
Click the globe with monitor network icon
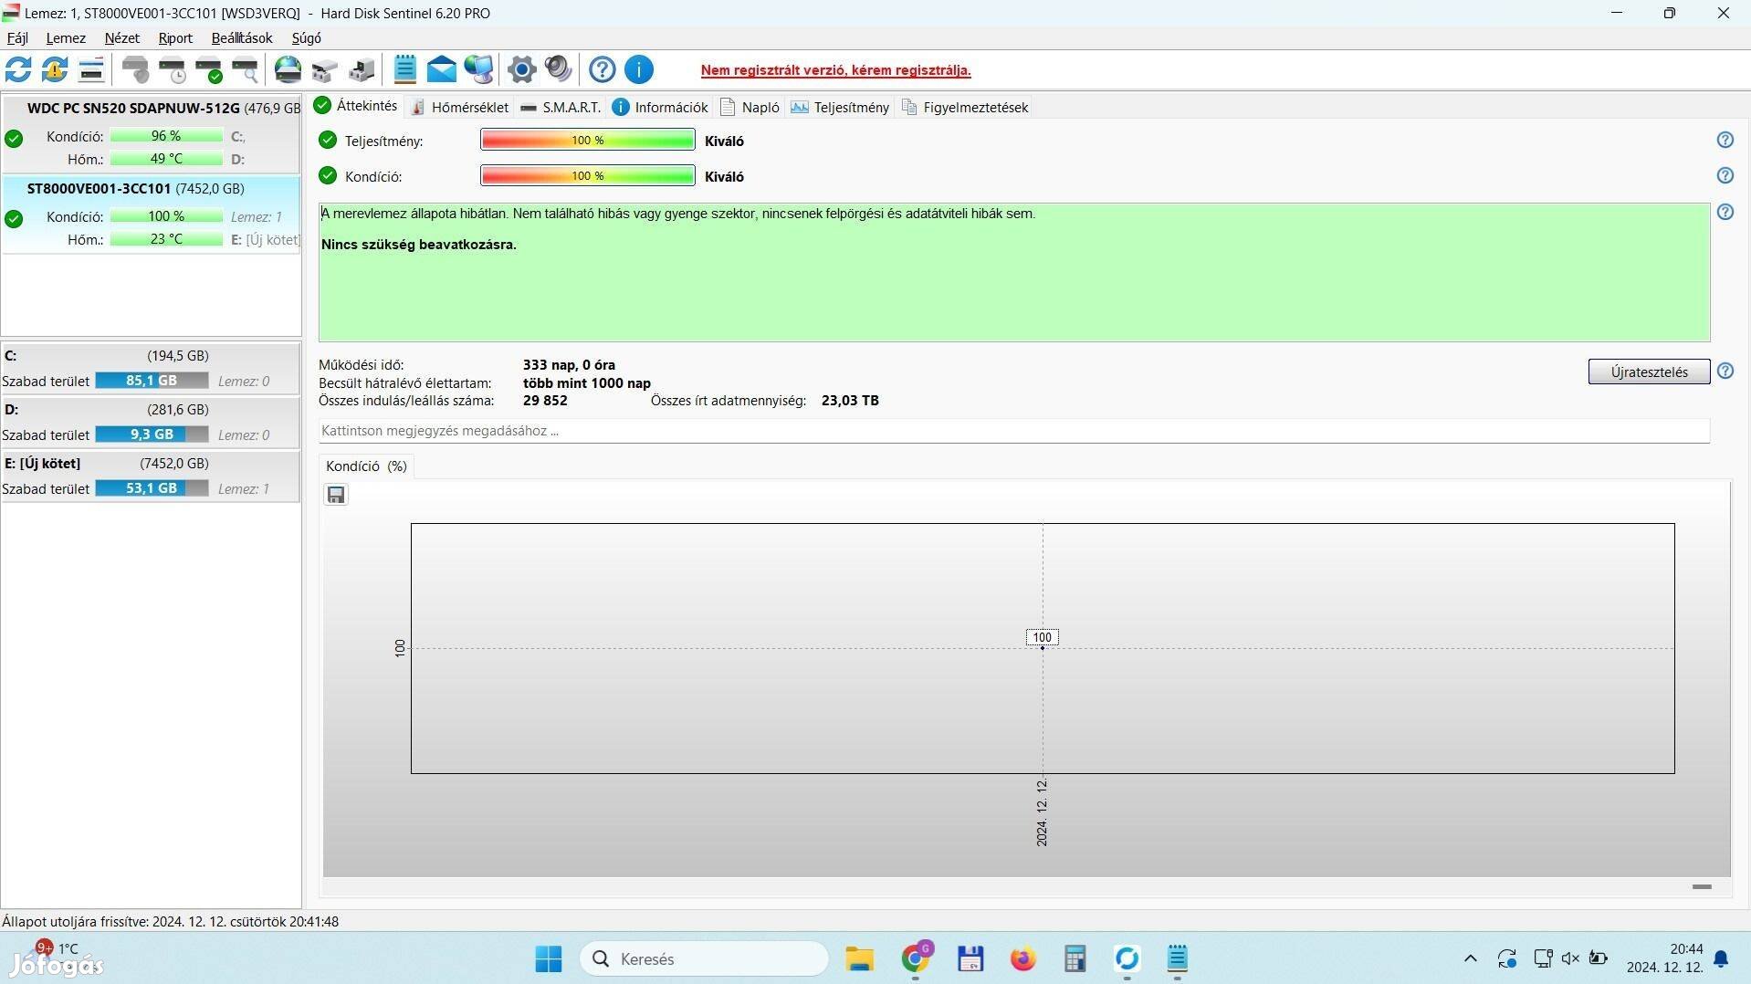[x=478, y=69]
